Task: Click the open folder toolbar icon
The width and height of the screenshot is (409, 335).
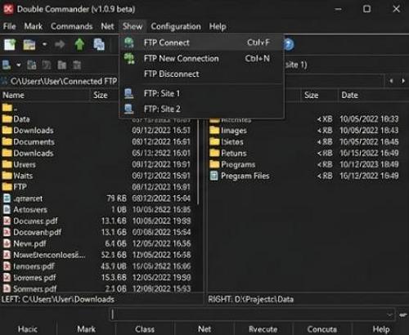Action: pos(29,44)
